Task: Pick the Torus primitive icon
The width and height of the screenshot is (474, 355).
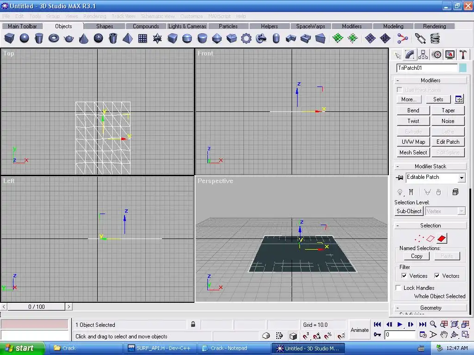Action: (x=54, y=38)
